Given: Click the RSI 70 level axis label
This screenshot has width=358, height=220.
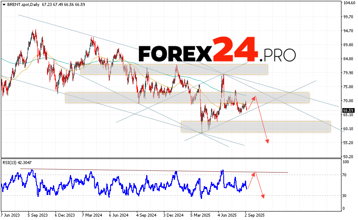Looking at the screenshot, I should coord(345,175).
